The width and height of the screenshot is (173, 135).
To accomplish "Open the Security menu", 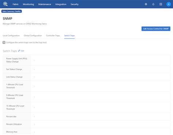I will (74, 4).
